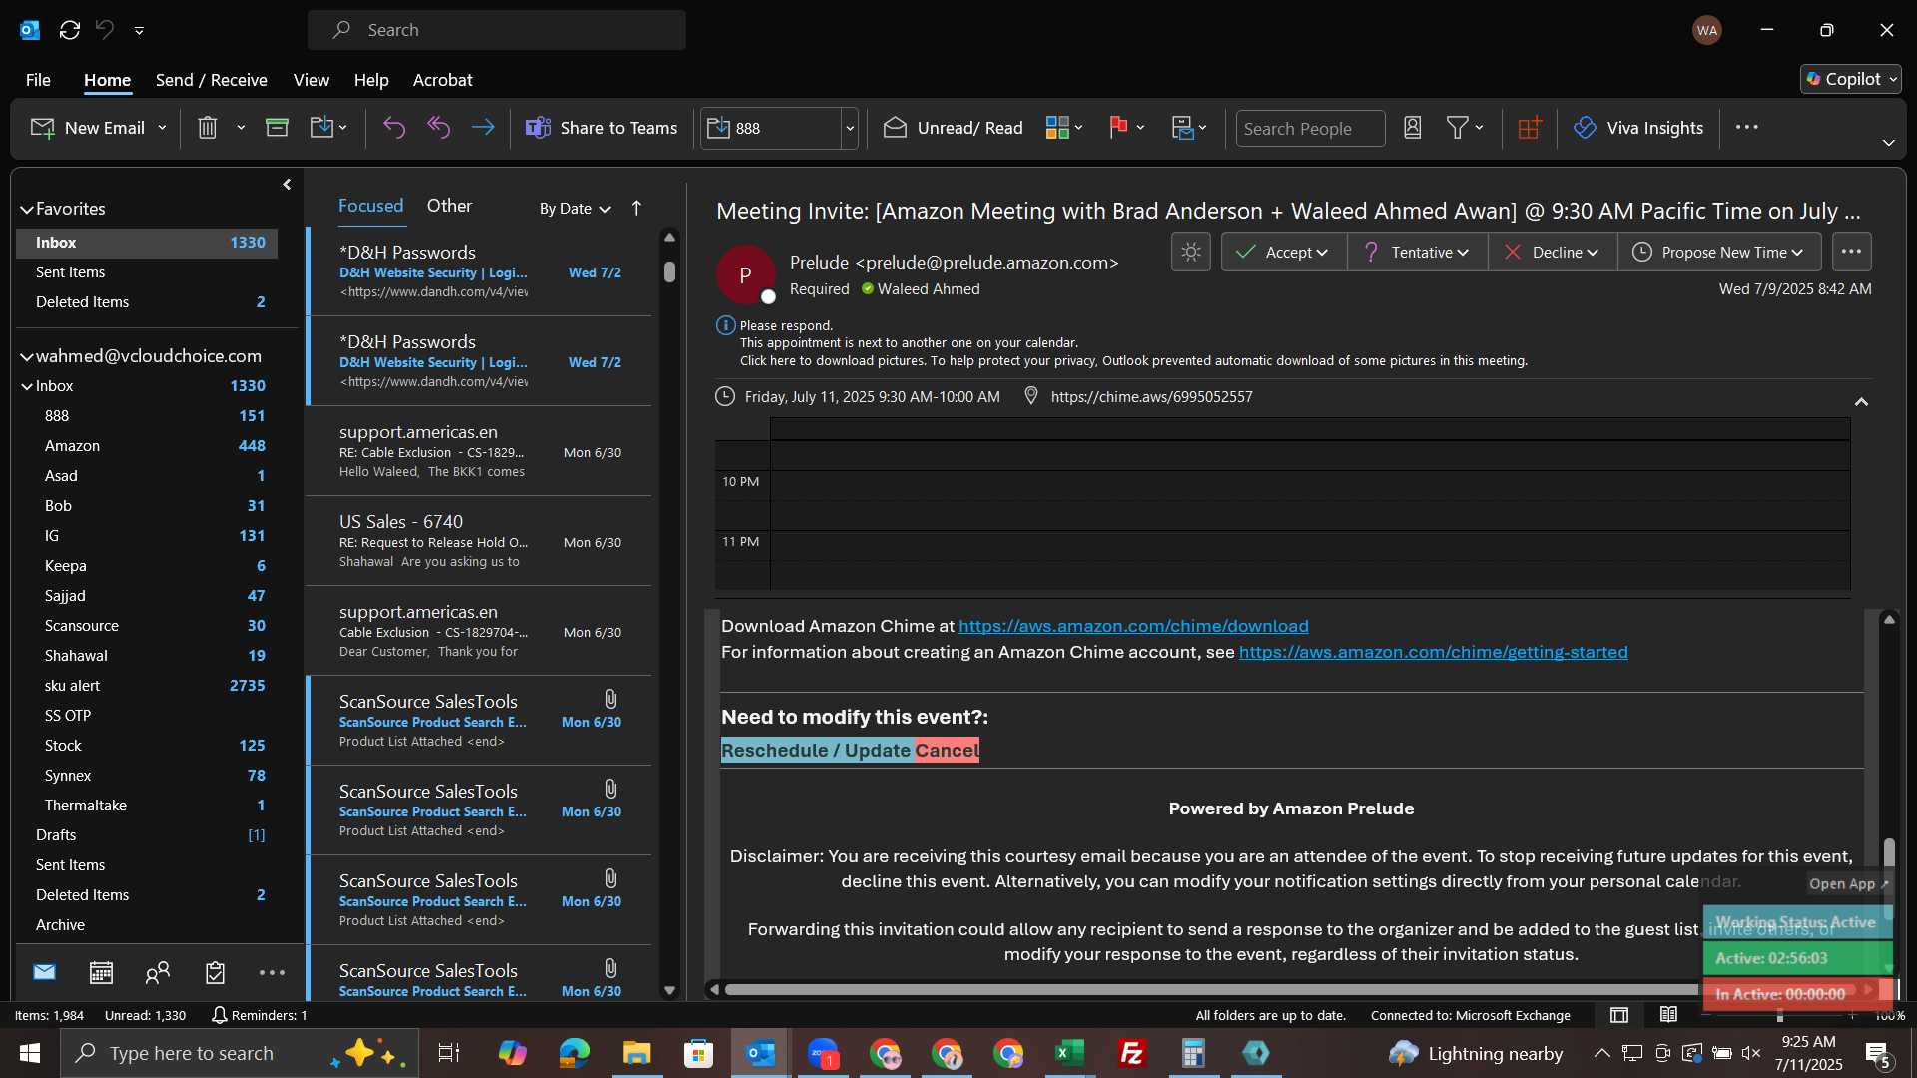Switch to the Other inbox tab
This screenshot has width=1917, height=1078.
[x=449, y=206]
